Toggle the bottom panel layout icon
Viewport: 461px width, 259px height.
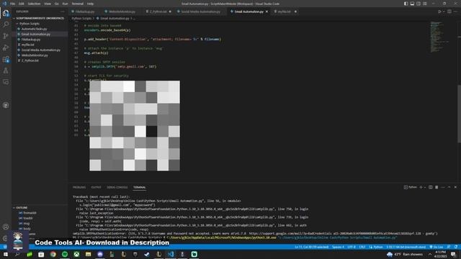click(412, 4)
